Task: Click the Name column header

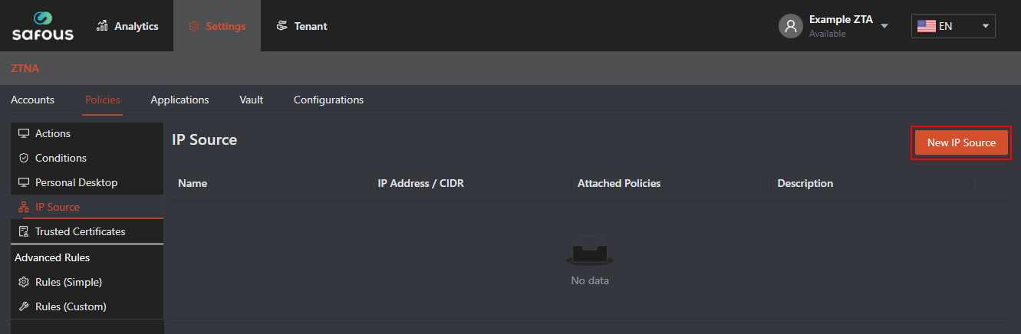Action: point(193,183)
